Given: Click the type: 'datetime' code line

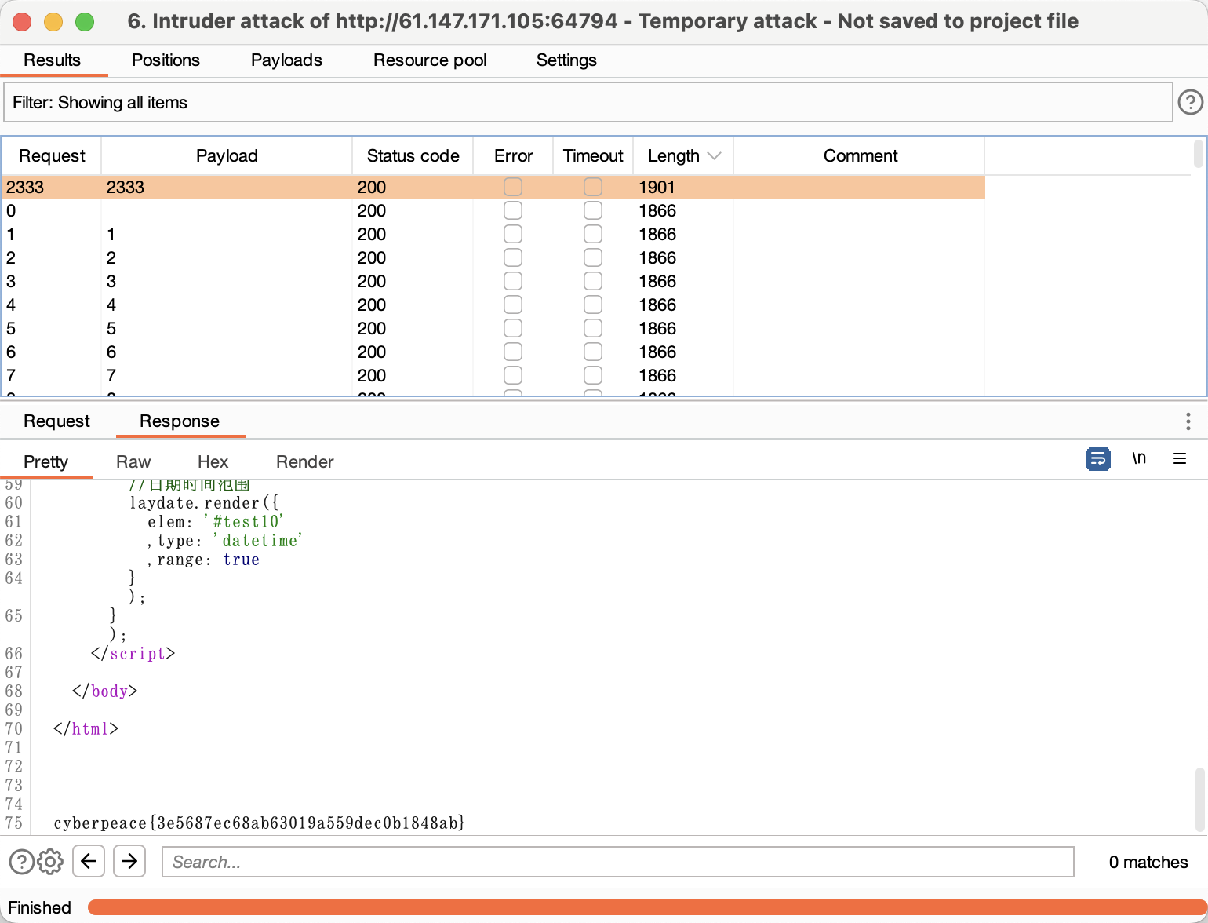Looking at the screenshot, I should tap(224, 540).
